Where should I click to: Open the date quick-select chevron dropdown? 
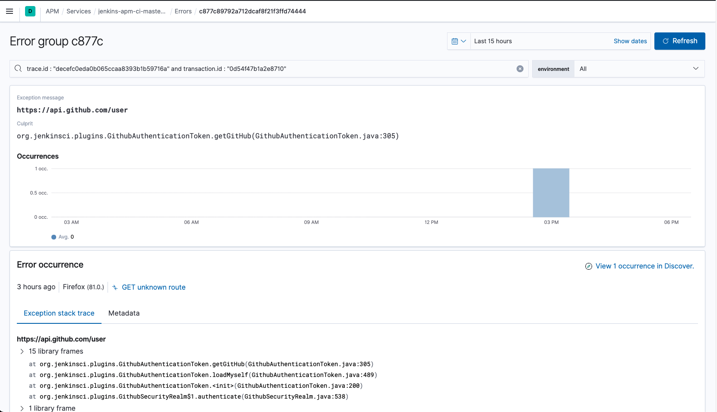point(464,41)
